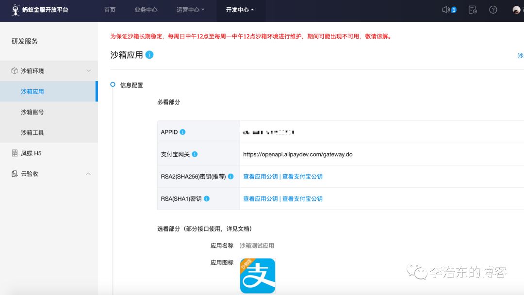Click the 选看部分 section label
This screenshot has height=295, width=524.
[205, 229]
